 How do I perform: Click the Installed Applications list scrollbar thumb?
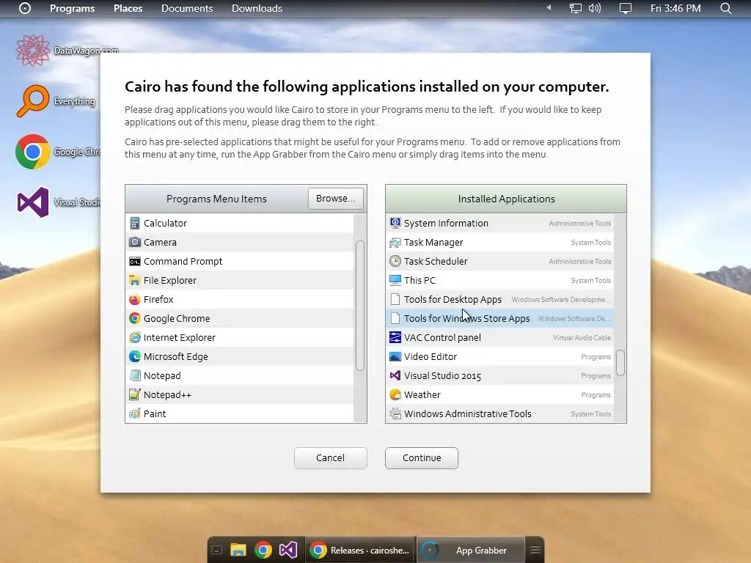[x=620, y=363]
